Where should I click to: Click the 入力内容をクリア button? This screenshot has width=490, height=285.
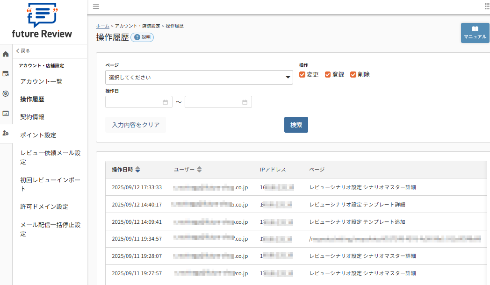click(x=136, y=124)
